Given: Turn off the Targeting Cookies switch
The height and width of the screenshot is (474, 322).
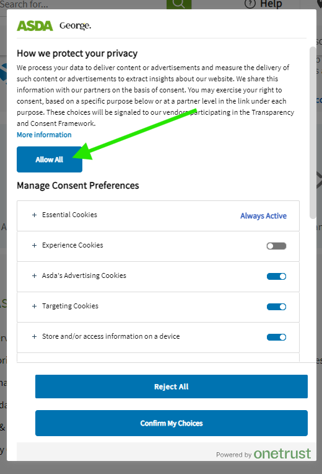Looking at the screenshot, I should click(276, 307).
